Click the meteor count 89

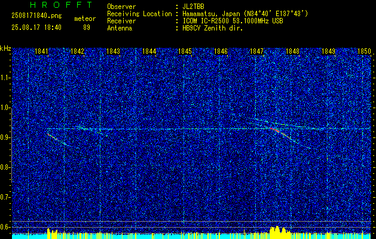(x=87, y=27)
